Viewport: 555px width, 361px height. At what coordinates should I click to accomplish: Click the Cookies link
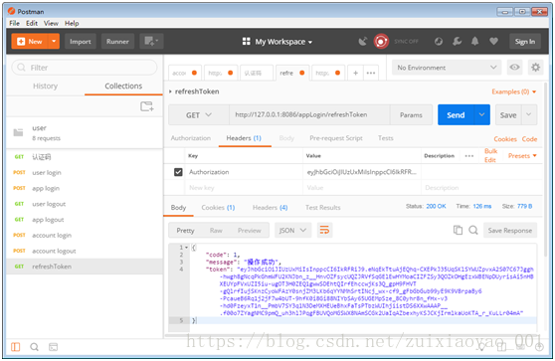click(x=505, y=139)
